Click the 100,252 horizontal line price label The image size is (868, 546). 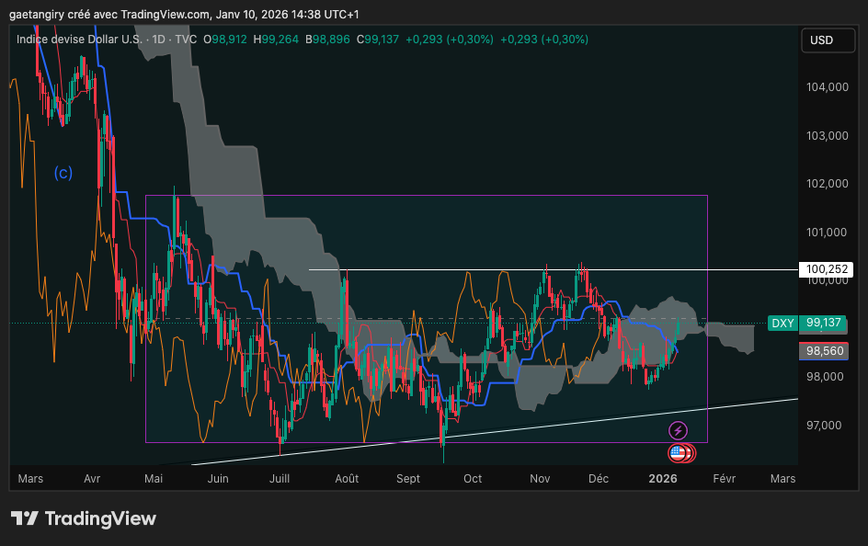tap(825, 269)
